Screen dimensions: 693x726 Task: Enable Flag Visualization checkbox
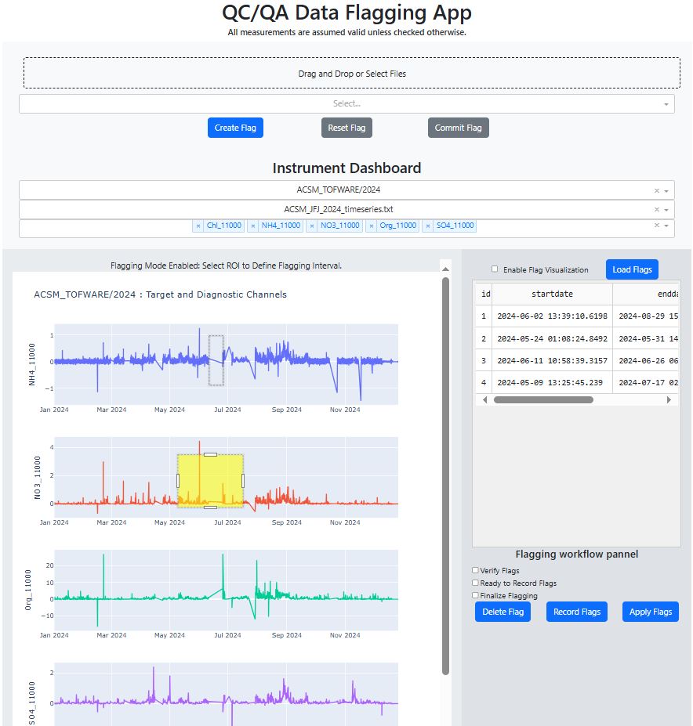pos(495,269)
